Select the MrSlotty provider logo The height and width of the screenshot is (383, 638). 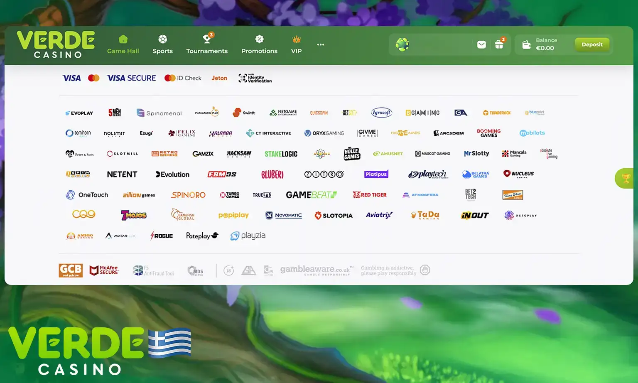click(x=476, y=154)
